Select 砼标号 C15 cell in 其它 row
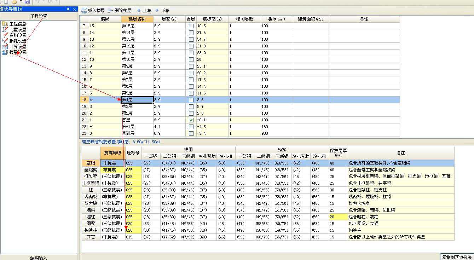The width and height of the screenshot is (474, 260). coord(133,237)
